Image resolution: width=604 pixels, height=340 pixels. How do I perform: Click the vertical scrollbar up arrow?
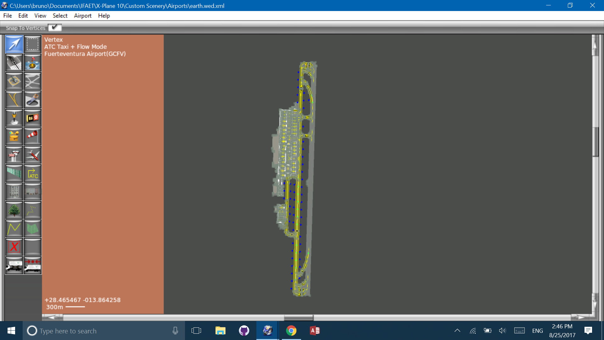pos(595,46)
